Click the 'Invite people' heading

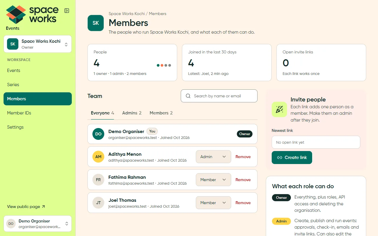[308, 100]
